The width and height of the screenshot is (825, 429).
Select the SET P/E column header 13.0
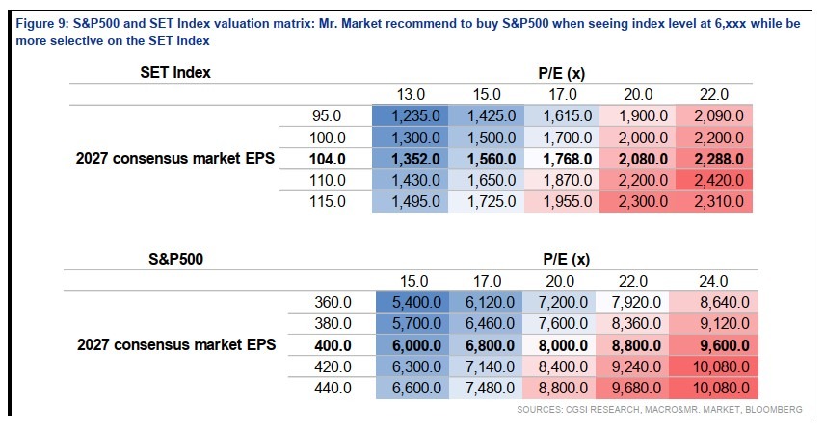[411, 94]
